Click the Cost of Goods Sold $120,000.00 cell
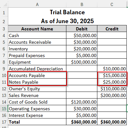 (82, 102)
